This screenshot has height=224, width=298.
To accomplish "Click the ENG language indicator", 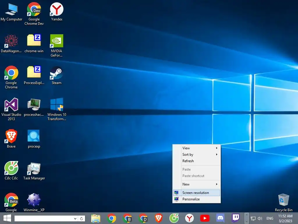I will pyautogui.click(x=270, y=218).
